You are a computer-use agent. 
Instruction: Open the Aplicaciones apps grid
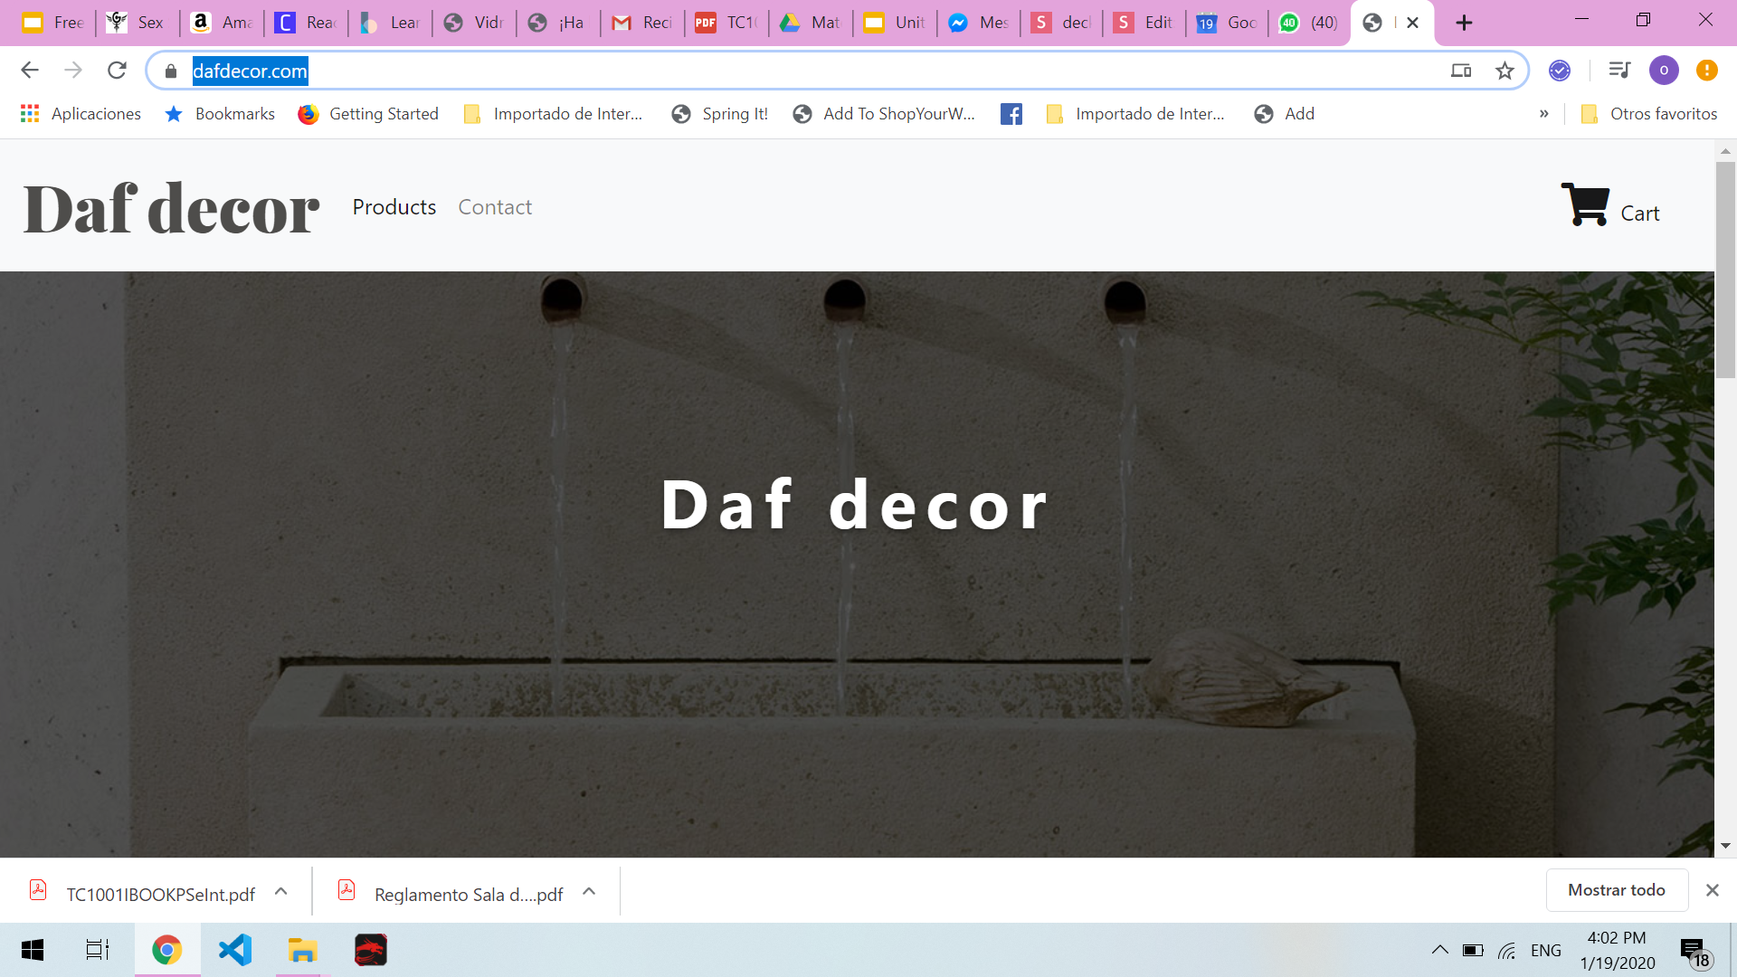30,114
